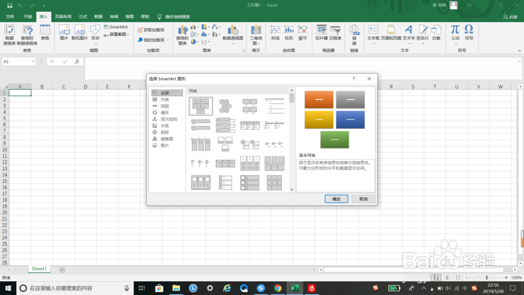
Task: Open online pictures insert
Action: click(80, 32)
